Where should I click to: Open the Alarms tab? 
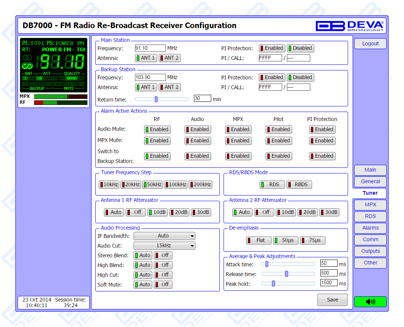pos(370,228)
